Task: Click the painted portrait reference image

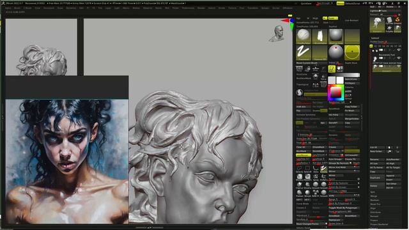Action: click(67, 162)
